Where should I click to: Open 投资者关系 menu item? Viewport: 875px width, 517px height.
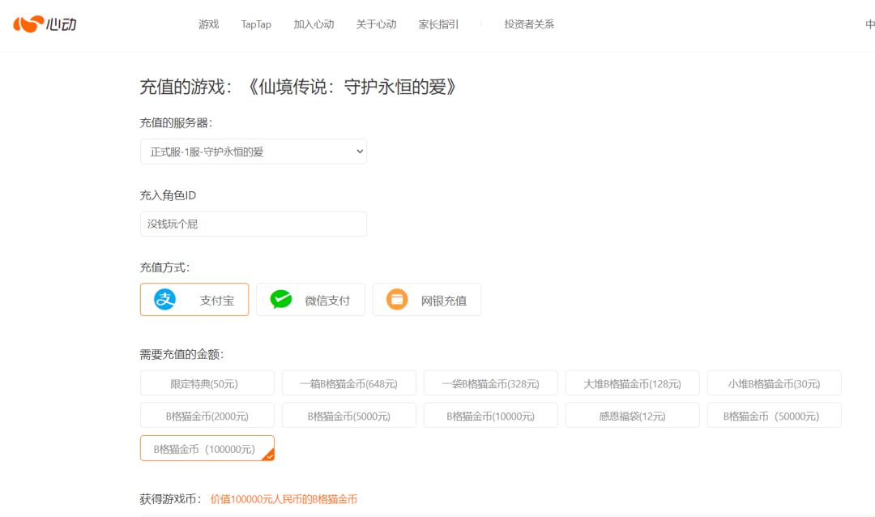pyautogui.click(x=529, y=24)
